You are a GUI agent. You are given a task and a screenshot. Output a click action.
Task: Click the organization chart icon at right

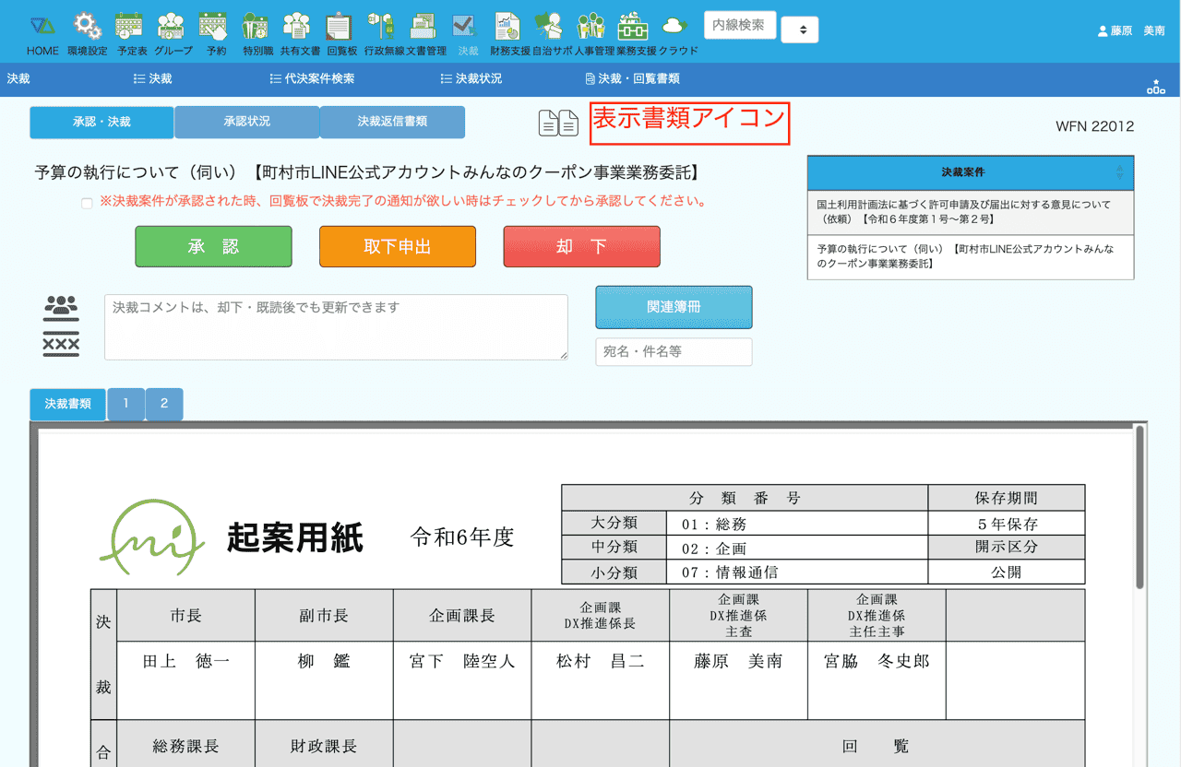pos(1155,87)
